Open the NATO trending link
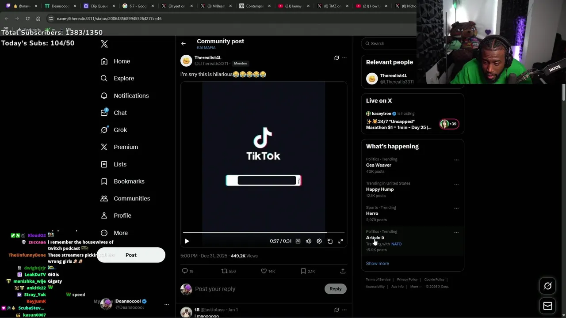 [x=396, y=244]
